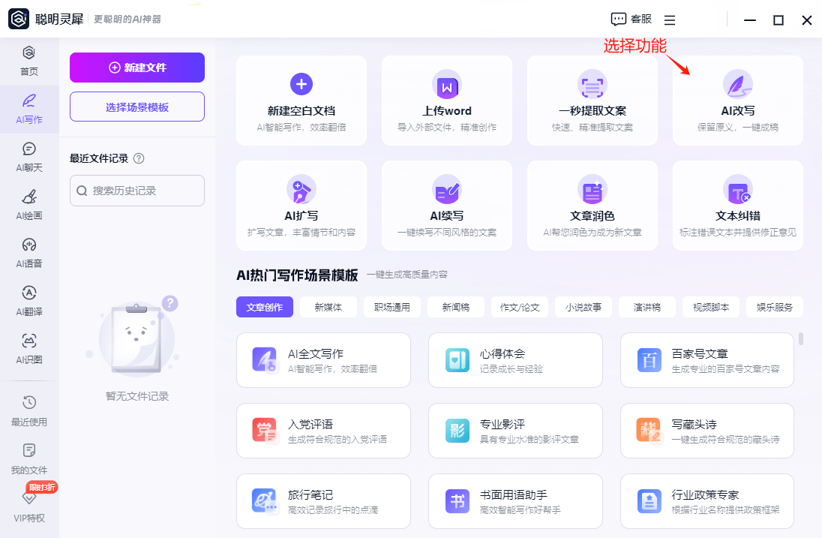Open 客服 customer service link
The width and height of the screenshot is (822, 538).
(x=631, y=20)
